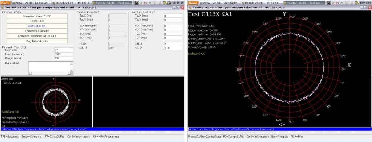Choose the highlighted Test G113X KA1 entry
The width and height of the screenshot is (372, 142).
tap(37, 26)
